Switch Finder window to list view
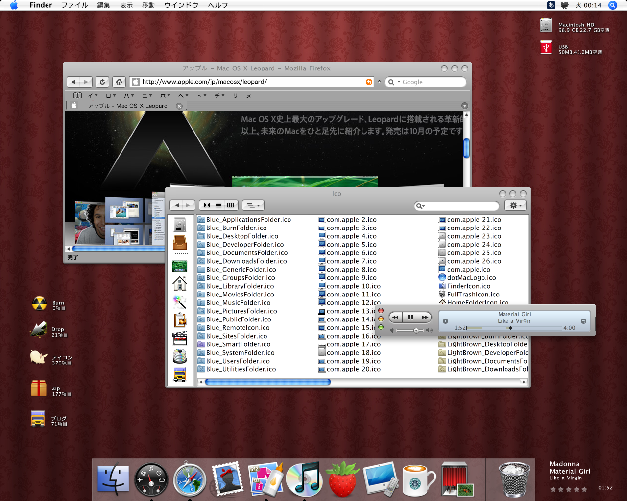This screenshot has height=501, width=627. (218, 205)
